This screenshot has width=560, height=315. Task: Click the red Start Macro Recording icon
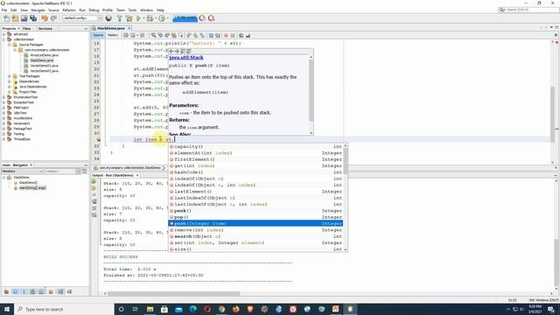point(226,35)
